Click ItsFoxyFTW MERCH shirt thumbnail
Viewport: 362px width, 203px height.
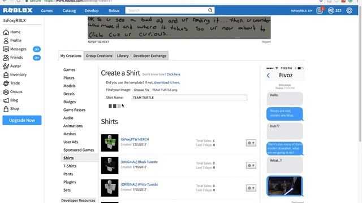click(110, 143)
